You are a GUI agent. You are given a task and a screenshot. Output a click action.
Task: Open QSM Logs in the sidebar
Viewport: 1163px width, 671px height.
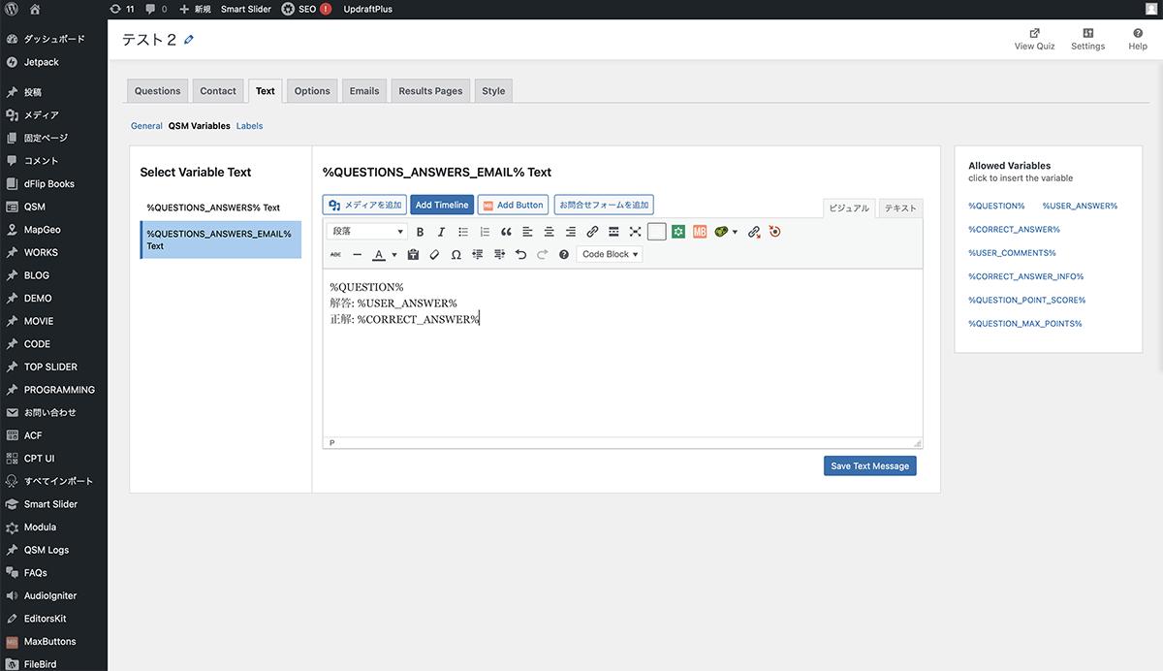tap(47, 550)
